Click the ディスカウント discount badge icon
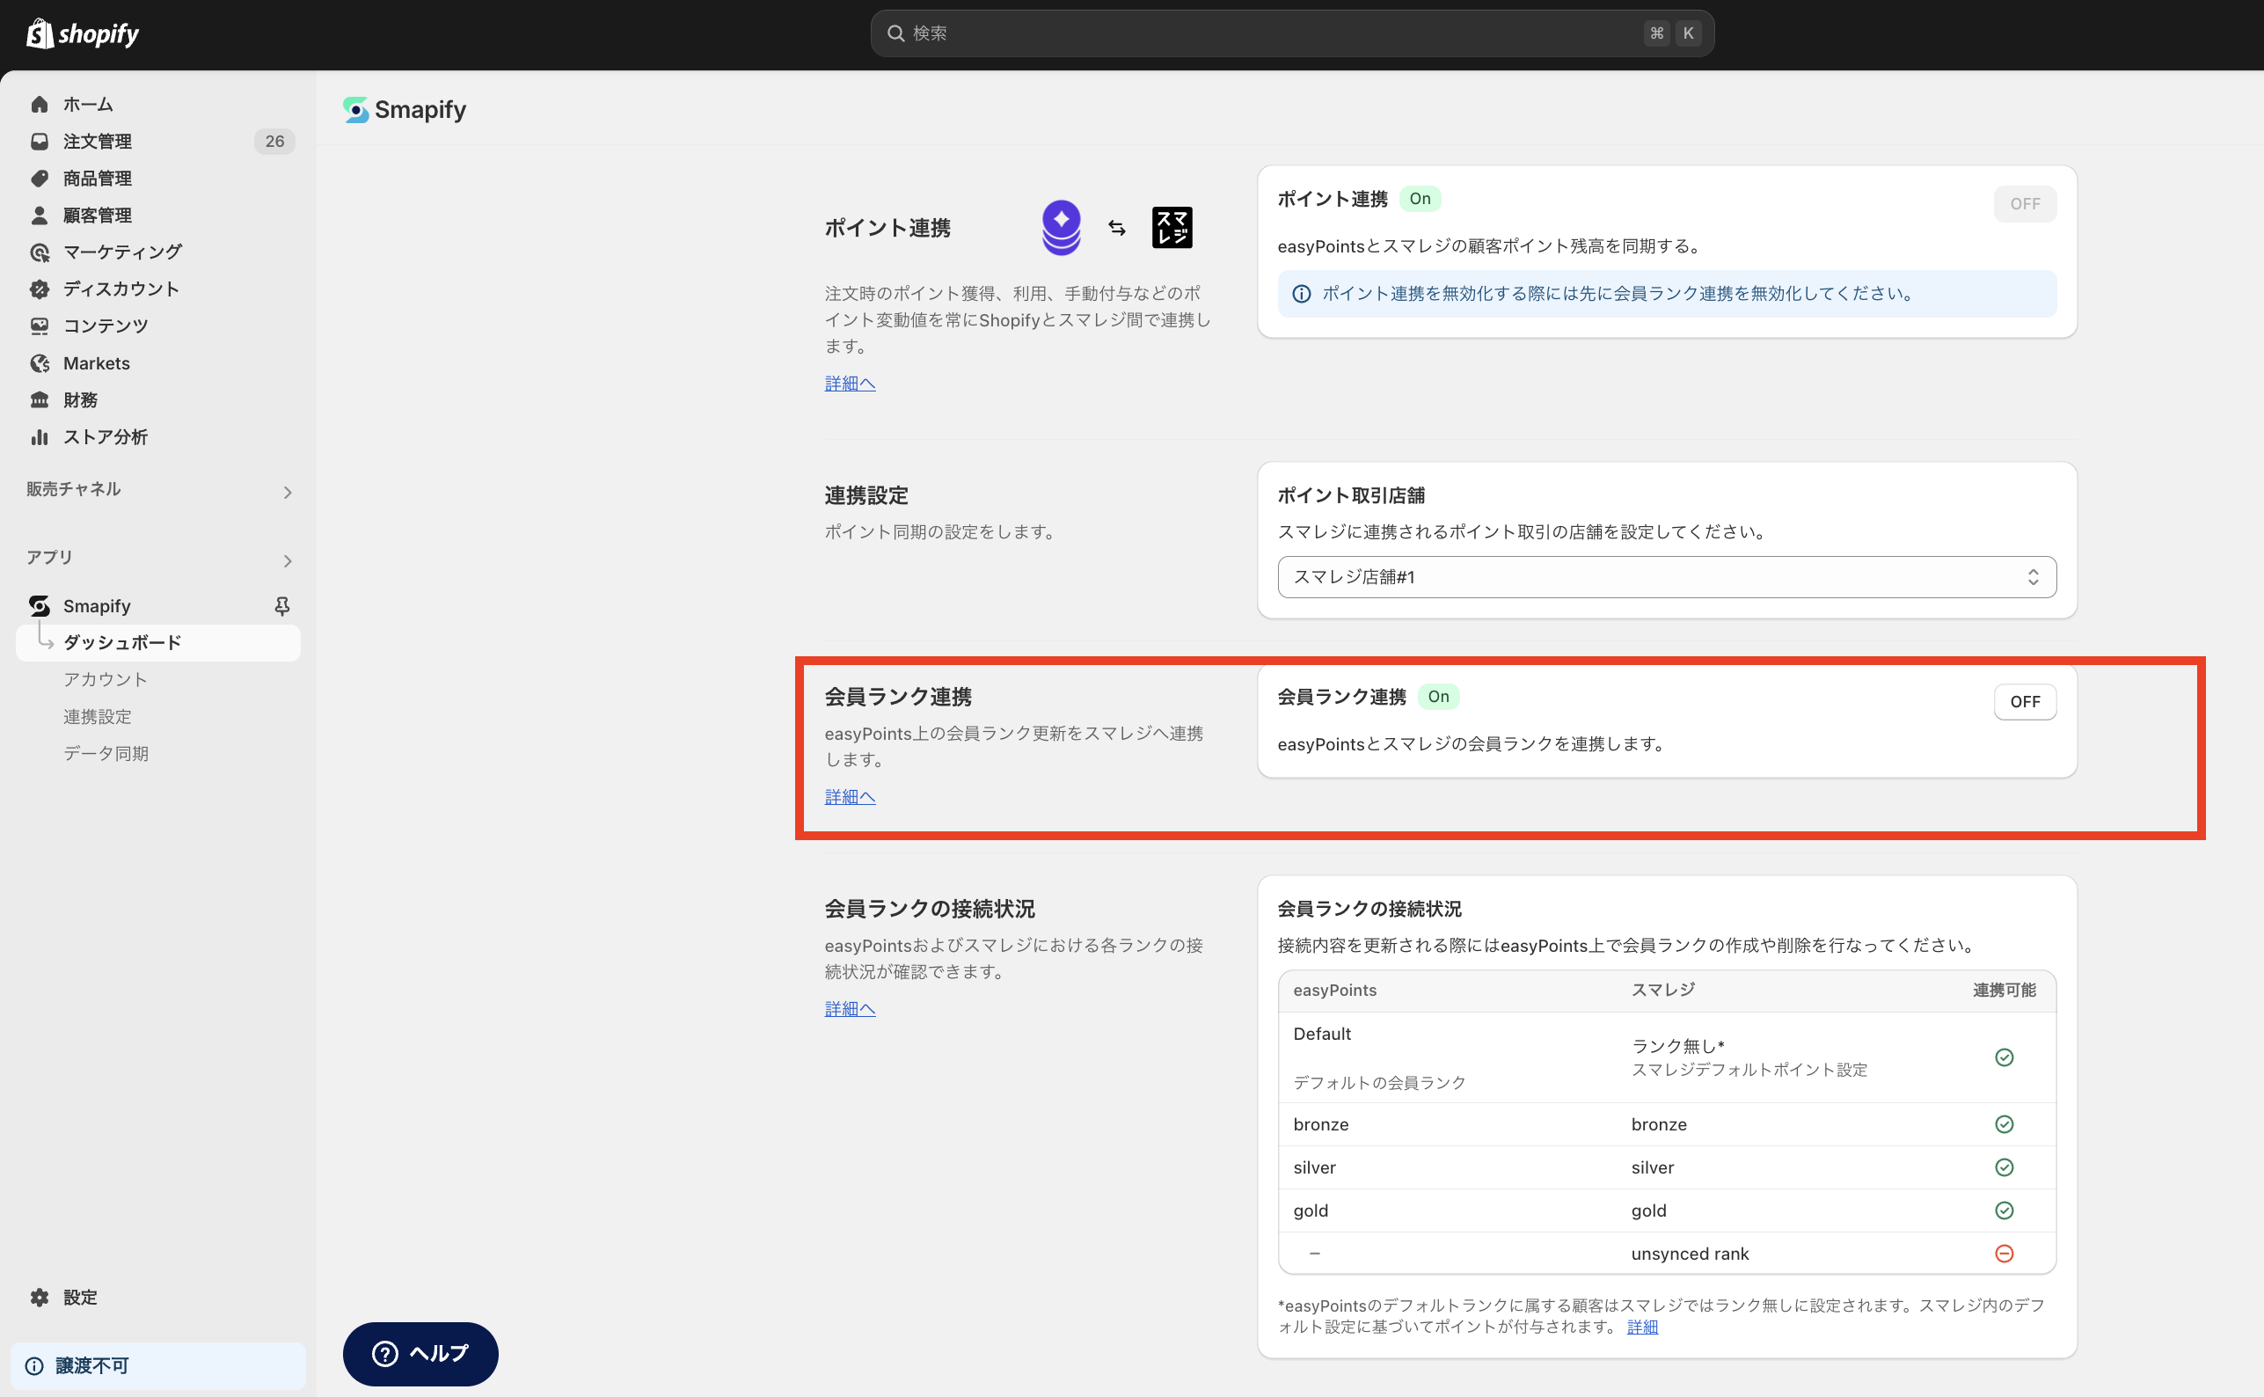The height and width of the screenshot is (1397, 2264). (39, 289)
